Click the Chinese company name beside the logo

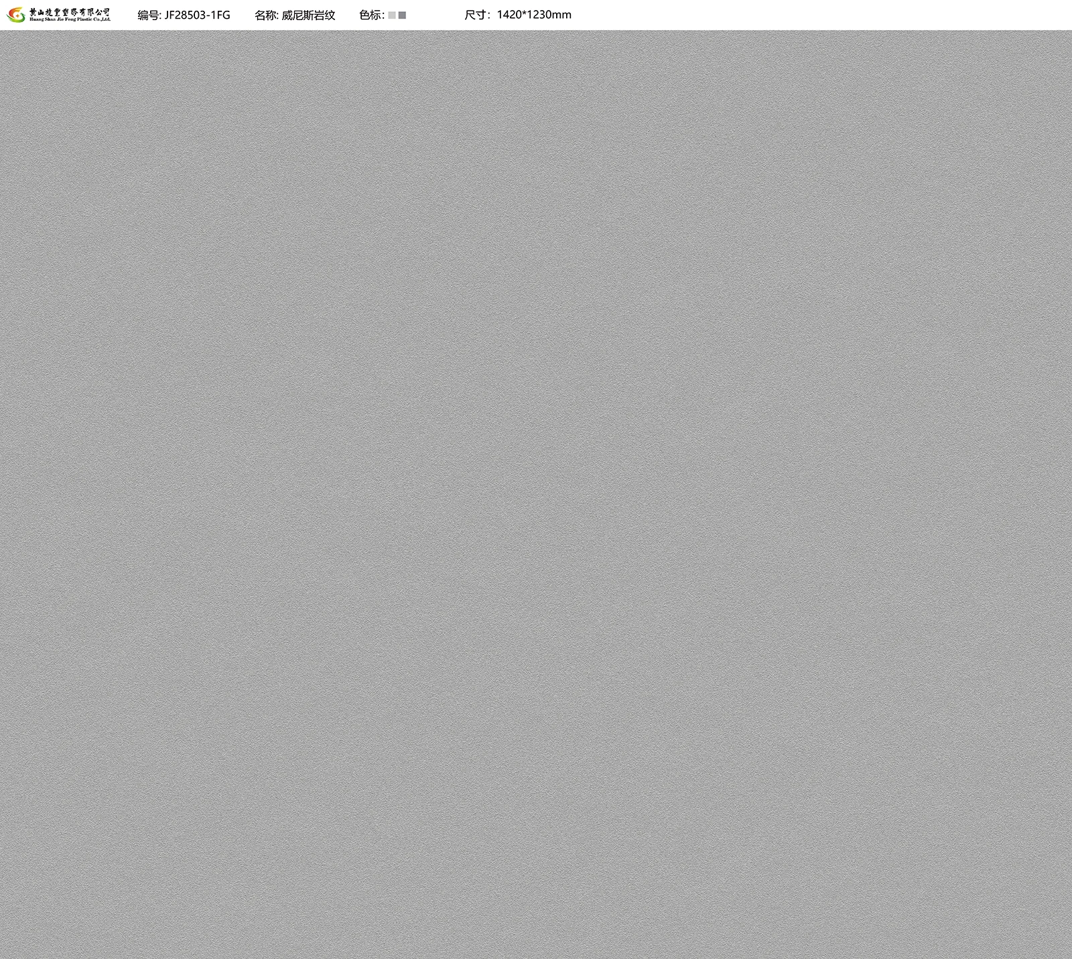[x=70, y=11]
